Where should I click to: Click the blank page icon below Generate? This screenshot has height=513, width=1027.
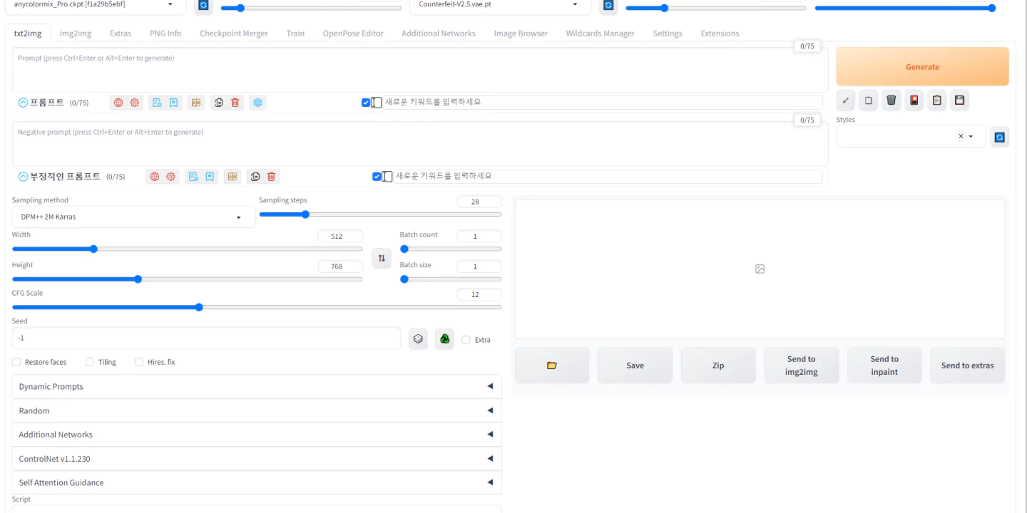(868, 100)
